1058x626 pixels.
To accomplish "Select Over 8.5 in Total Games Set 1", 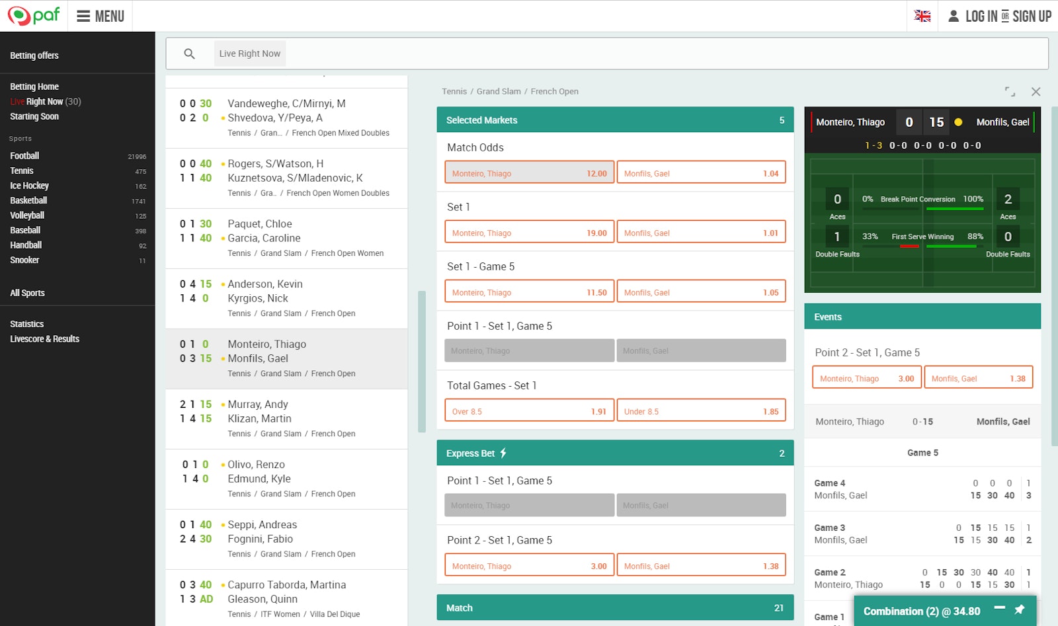I will (528, 410).
